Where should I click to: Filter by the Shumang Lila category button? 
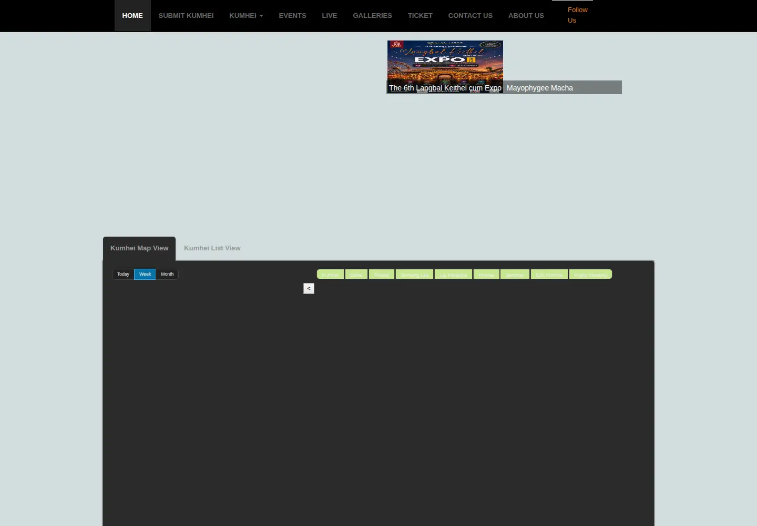pos(414,275)
